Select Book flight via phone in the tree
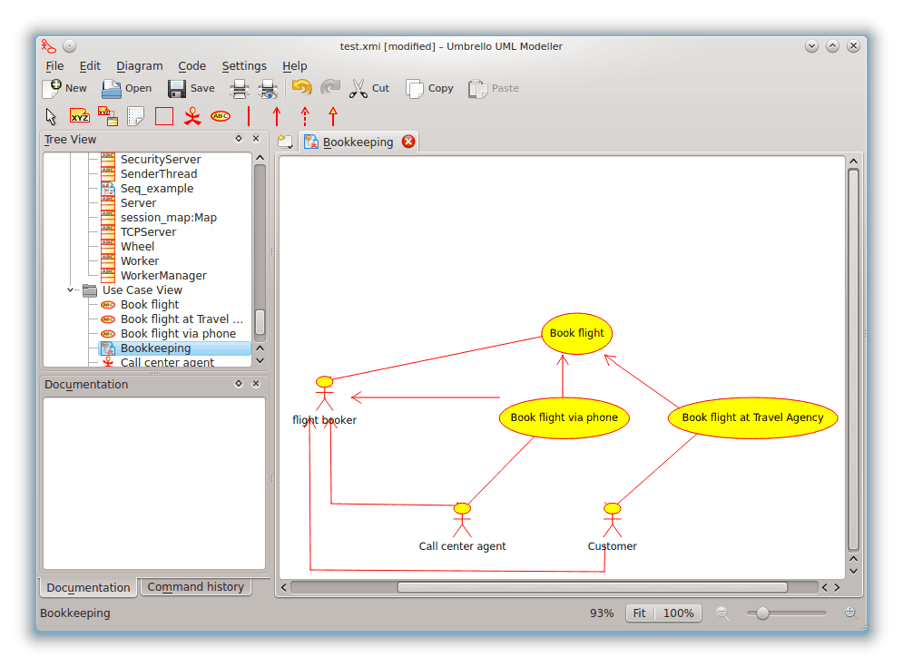903x667 pixels. (178, 334)
